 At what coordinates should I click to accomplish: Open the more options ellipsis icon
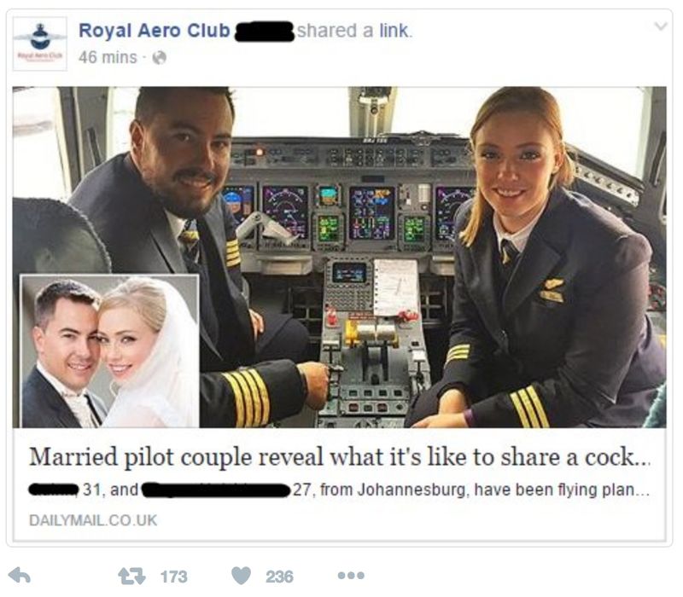(351, 576)
